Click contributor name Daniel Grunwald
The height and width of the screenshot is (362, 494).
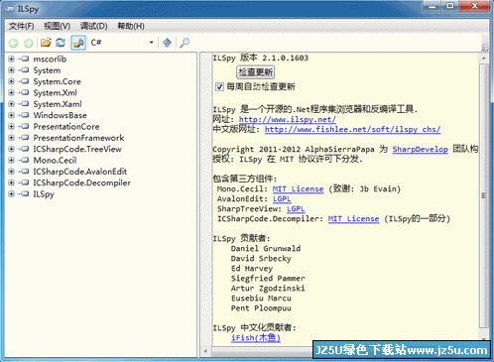(266, 248)
